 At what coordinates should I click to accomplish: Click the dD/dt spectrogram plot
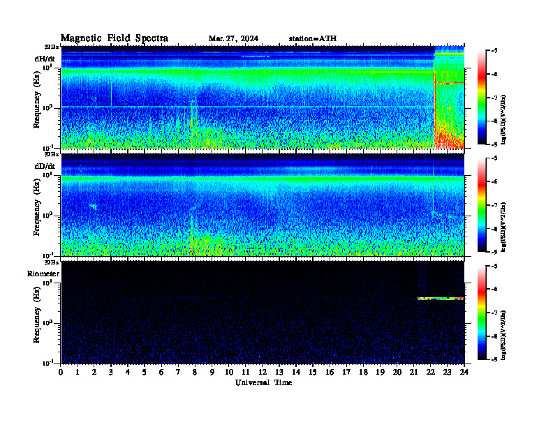[263, 204]
